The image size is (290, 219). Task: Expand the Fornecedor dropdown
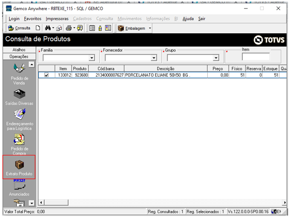tap(154, 58)
